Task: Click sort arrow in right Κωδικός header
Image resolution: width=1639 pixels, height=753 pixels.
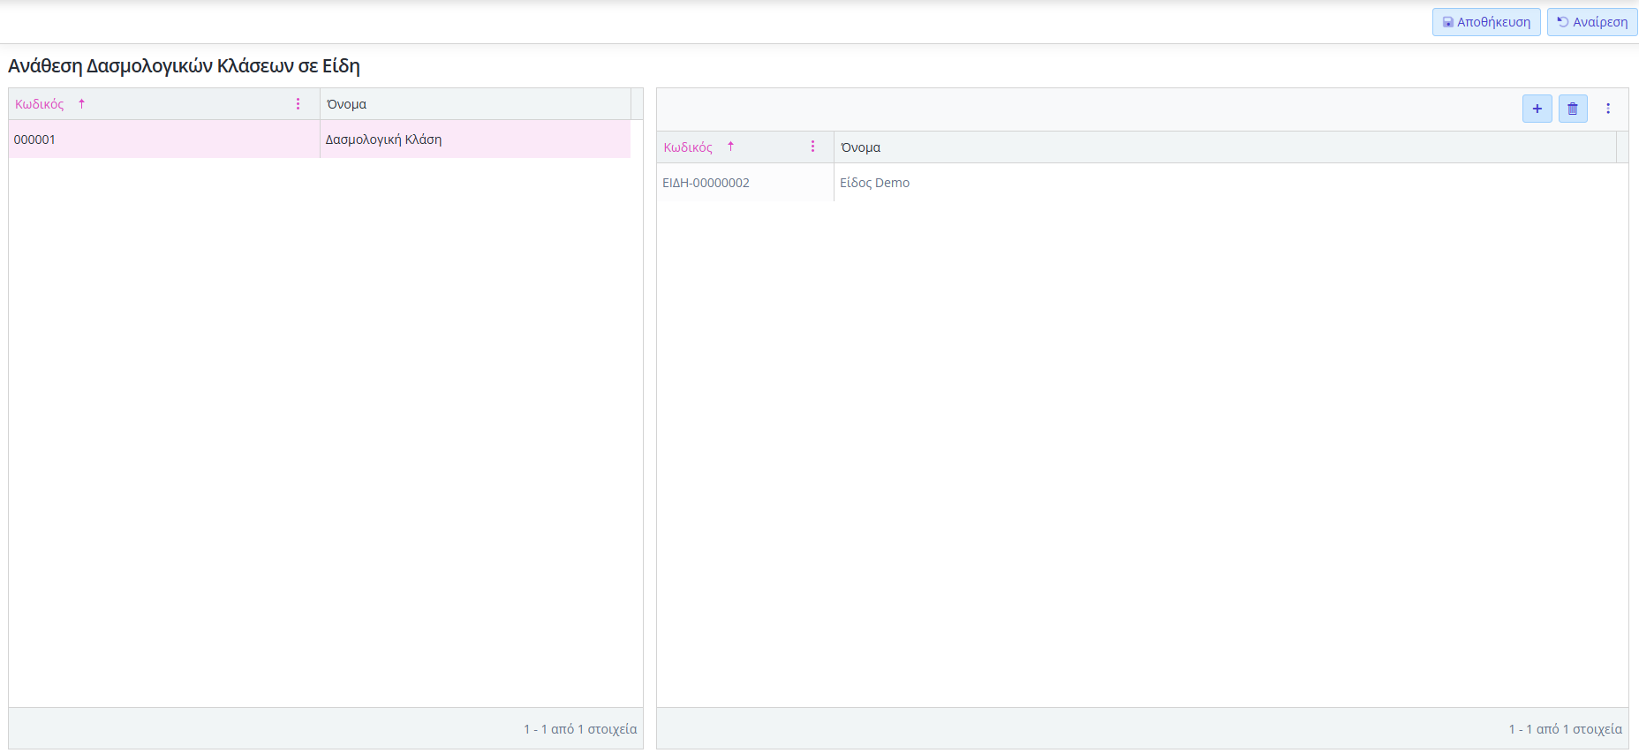Action: pos(730,147)
